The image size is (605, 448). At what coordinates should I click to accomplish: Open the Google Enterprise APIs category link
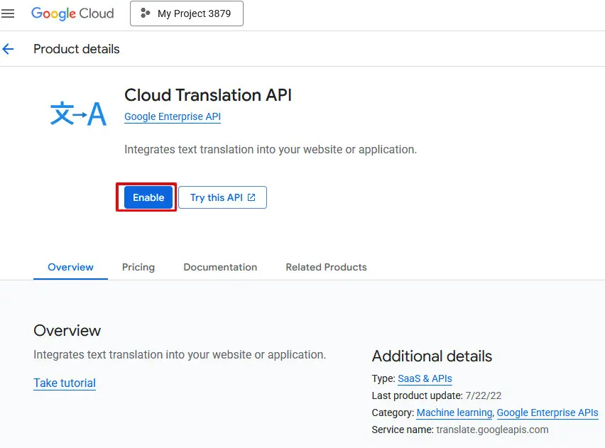pyautogui.click(x=547, y=413)
